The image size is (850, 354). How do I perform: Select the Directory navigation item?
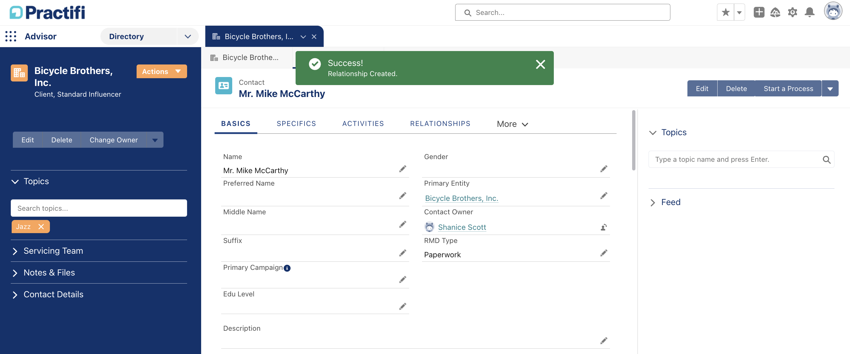click(x=139, y=37)
